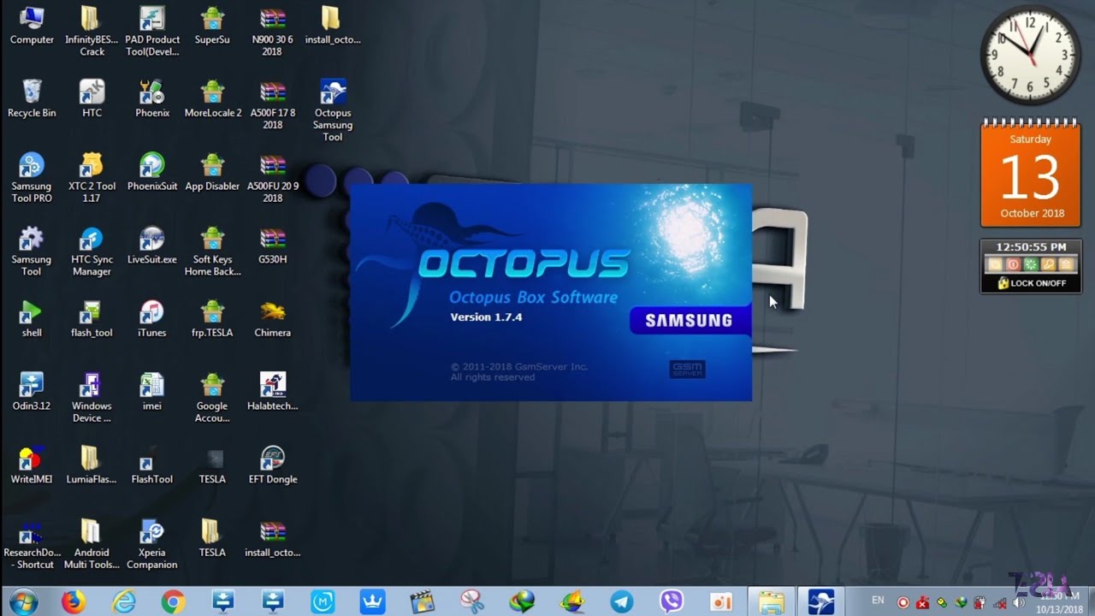Click the orange calendar gadget
Image resolution: width=1095 pixels, height=616 pixels.
tap(1031, 174)
